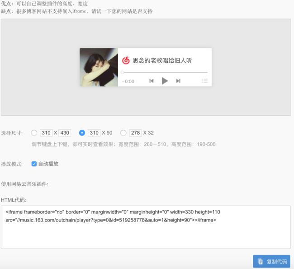Screen dimensions: 294x269
Task: Select the 310 X 90 size option
Action: coord(82,133)
